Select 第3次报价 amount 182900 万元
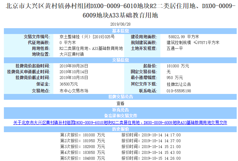Screen dimensions: 238x161 pyautogui.click(x=94, y=146)
